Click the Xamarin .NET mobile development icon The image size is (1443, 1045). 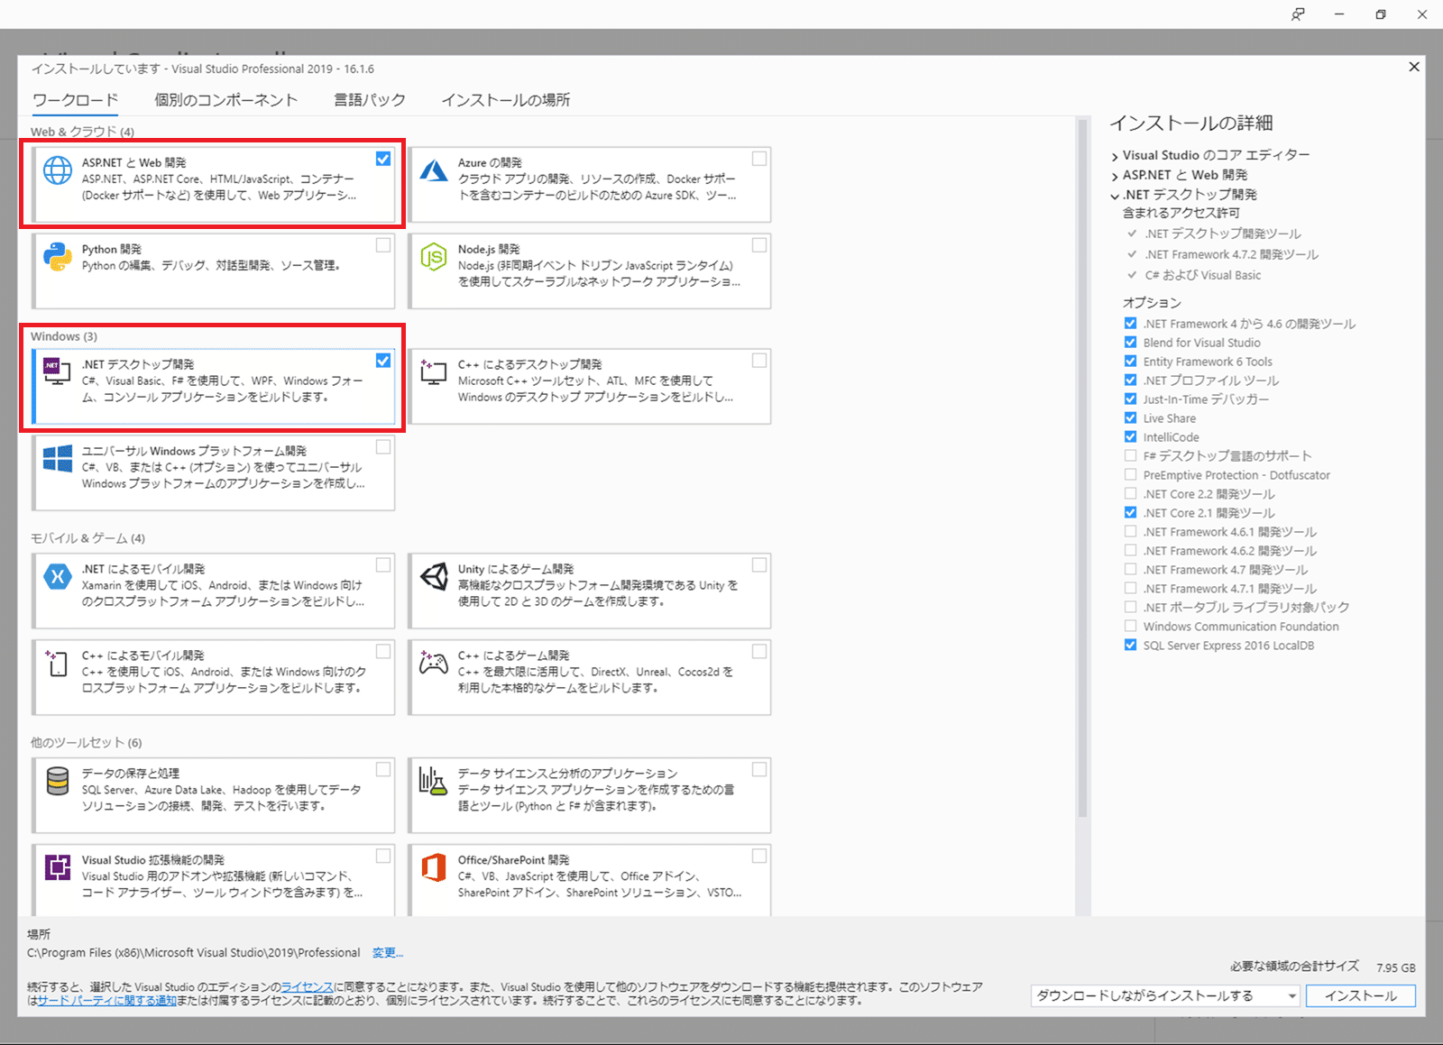coord(58,576)
